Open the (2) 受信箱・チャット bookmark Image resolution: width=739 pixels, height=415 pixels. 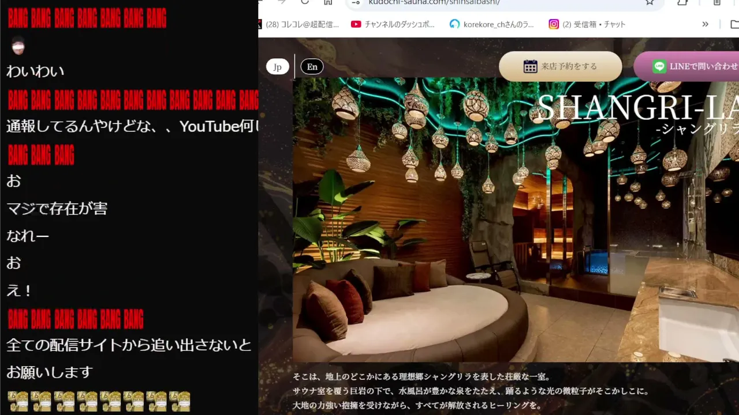click(587, 24)
